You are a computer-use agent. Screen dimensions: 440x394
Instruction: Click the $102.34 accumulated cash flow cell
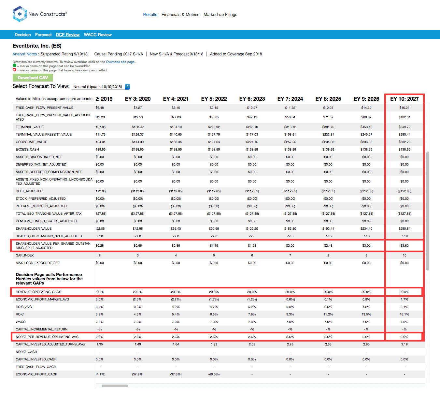405,117
